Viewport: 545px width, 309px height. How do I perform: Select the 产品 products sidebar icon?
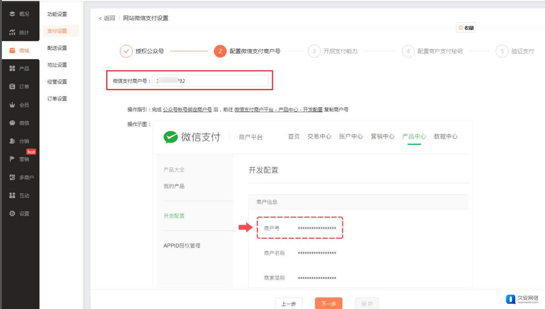(12, 68)
